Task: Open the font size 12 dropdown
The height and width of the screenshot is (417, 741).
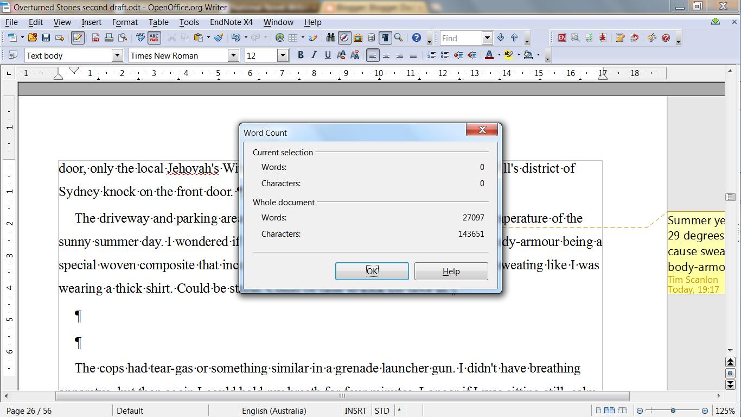Action: [x=282, y=55]
